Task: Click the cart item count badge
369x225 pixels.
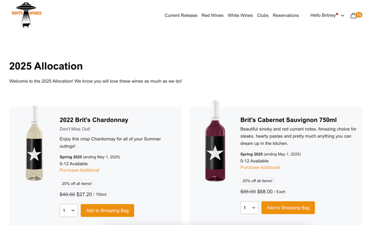Action: pos(359,15)
